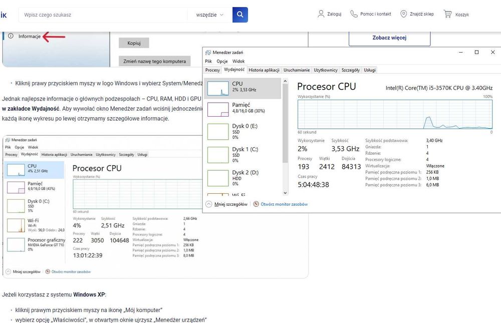This screenshot has width=501, height=323.
Task: Click the Pomoc i kontakt phone icon
Action: pos(354,14)
